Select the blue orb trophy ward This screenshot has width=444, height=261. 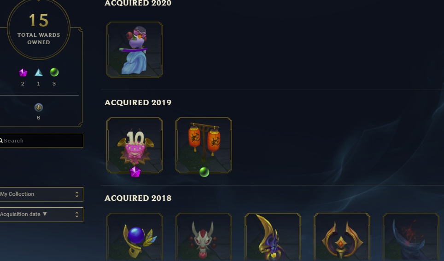tap(135, 237)
